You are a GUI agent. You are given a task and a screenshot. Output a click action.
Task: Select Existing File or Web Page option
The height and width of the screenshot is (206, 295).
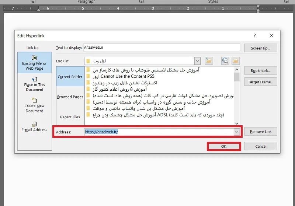pyautogui.click(x=34, y=63)
